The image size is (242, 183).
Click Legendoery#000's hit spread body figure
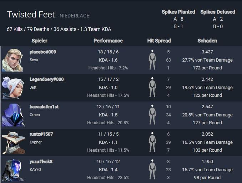152,87
